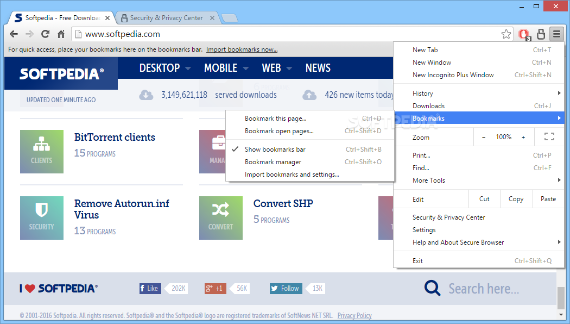Enter fullscreen via zoom row icon
The image size is (570, 324).
[549, 137]
